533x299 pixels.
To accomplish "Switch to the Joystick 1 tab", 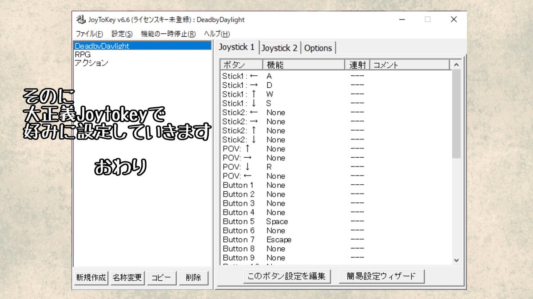I will pos(237,47).
